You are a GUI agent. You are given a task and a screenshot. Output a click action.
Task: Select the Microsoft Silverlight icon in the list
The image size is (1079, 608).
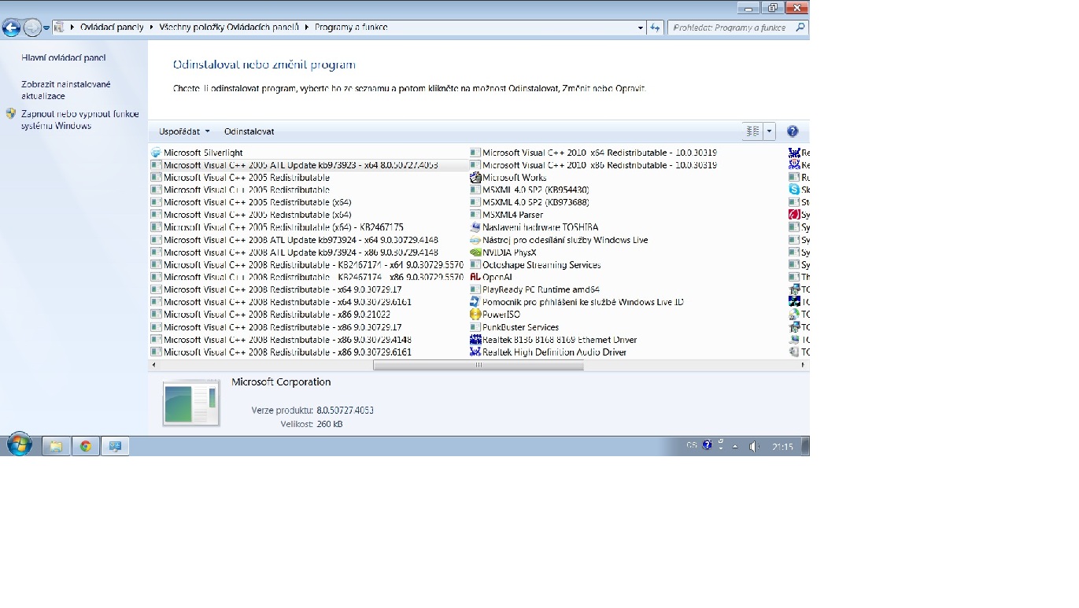pyautogui.click(x=156, y=153)
